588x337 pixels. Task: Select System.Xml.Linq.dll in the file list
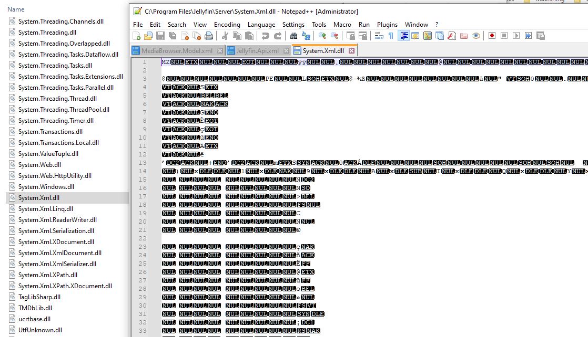(x=45, y=209)
